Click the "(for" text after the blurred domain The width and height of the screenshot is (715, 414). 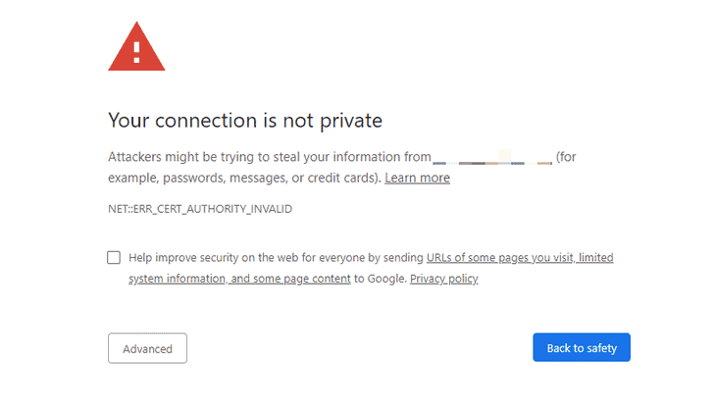(x=567, y=157)
